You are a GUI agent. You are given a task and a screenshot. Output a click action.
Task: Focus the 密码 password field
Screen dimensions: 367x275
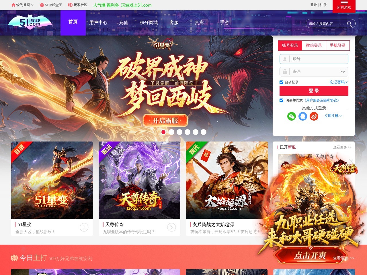point(314,71)
